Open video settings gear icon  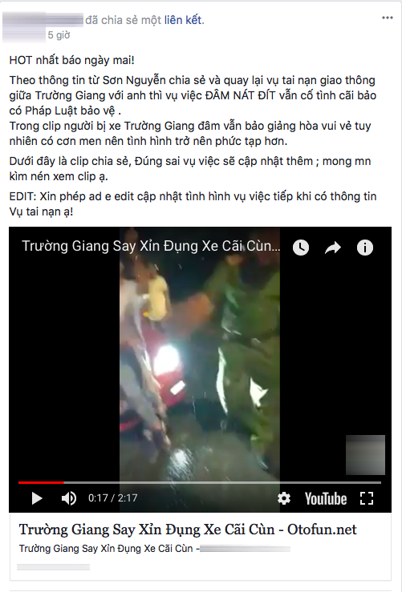tap(284, 498)
